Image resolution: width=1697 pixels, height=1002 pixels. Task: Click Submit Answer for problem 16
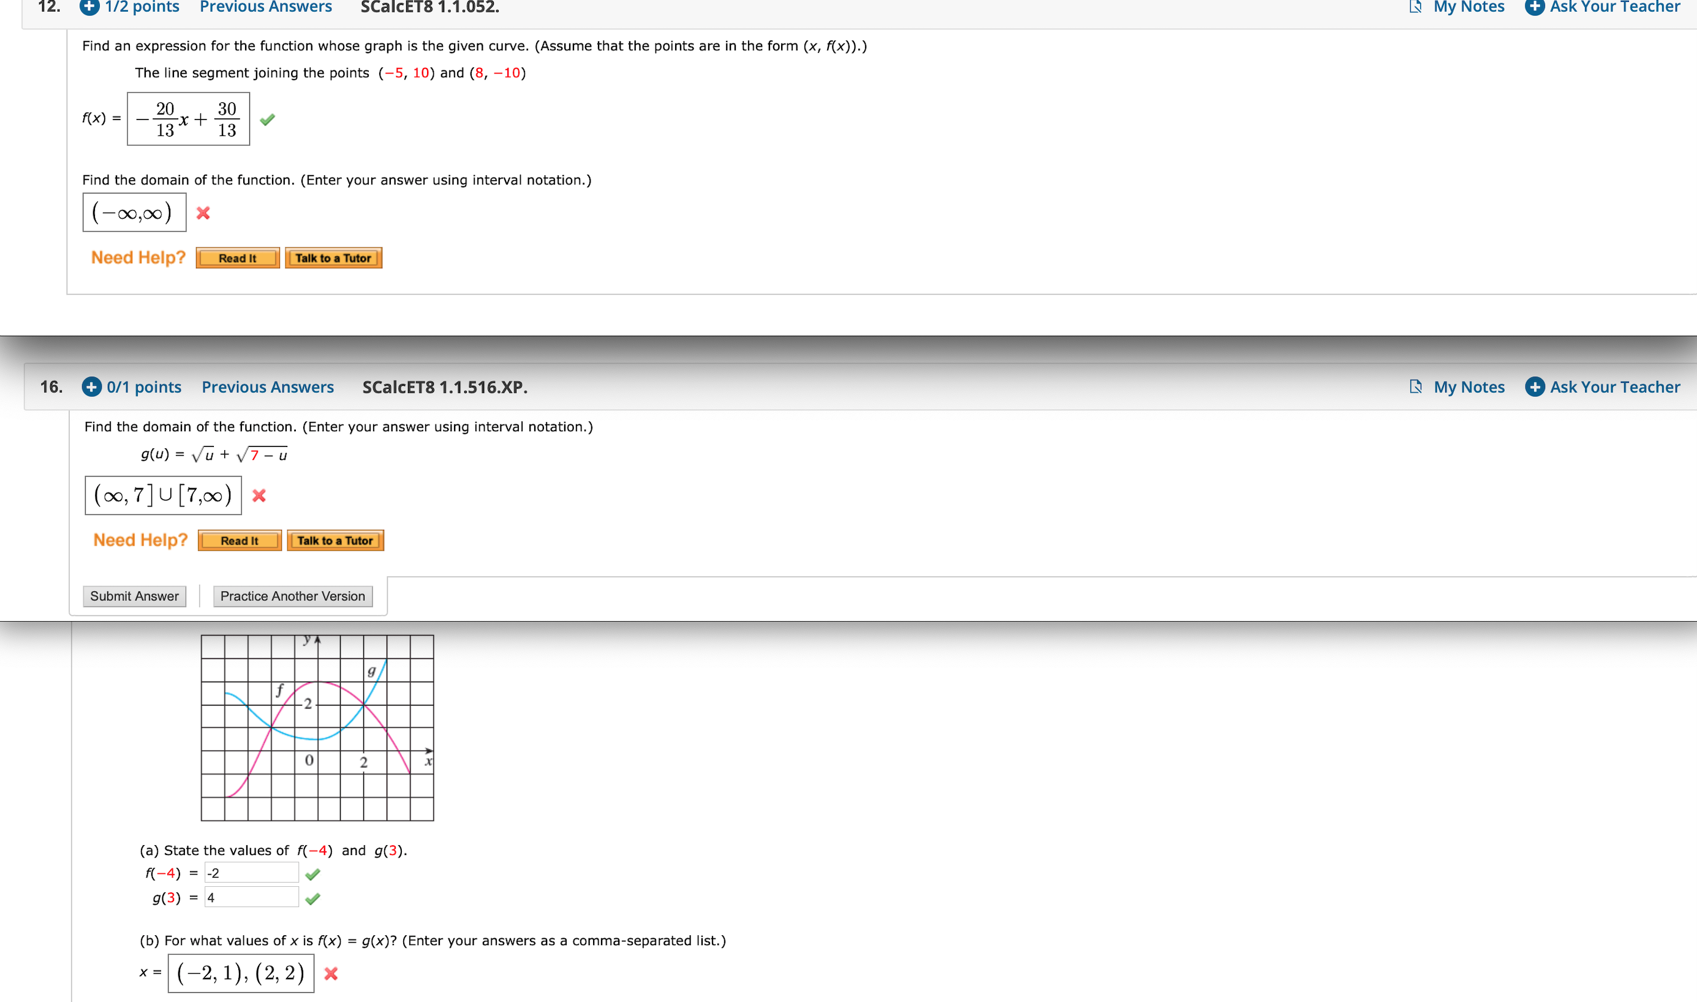131,595
